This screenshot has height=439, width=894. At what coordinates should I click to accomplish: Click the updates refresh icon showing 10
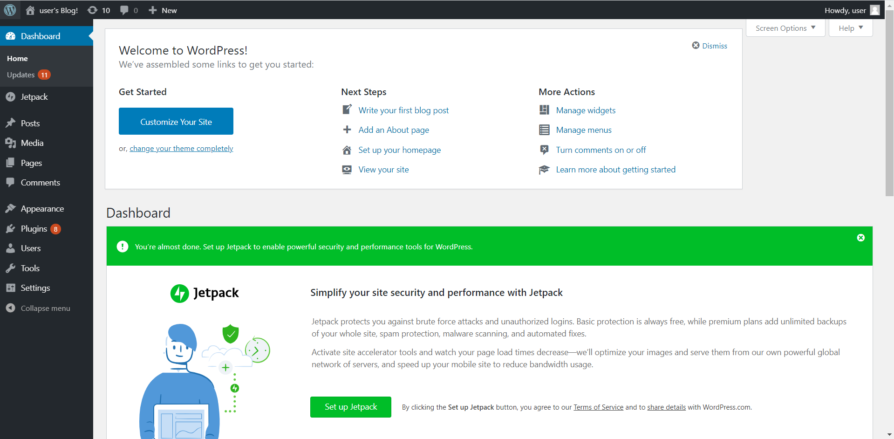92,10
